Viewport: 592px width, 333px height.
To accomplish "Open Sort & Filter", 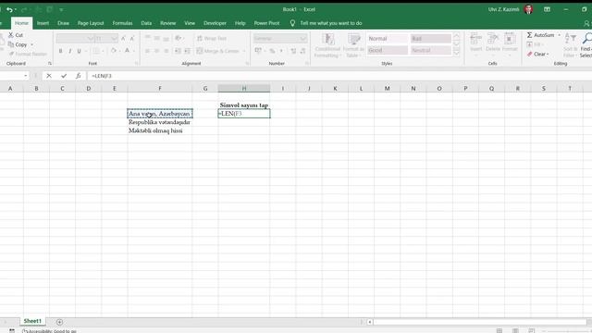I will point(570,45).
